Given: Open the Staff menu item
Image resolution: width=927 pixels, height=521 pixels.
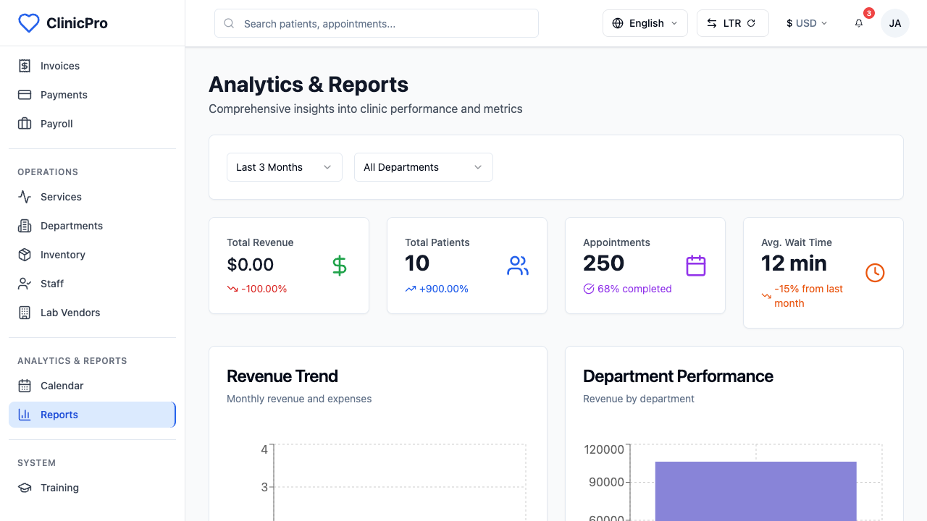Looking at the screenshot, I should tap(93, 284).
